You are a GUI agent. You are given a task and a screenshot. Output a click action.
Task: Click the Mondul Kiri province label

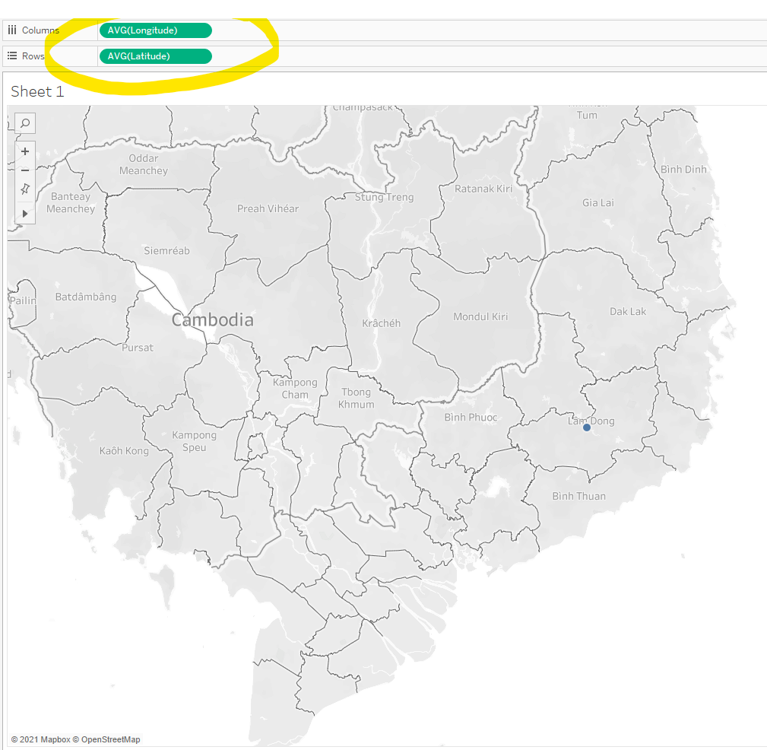point(480,316)
